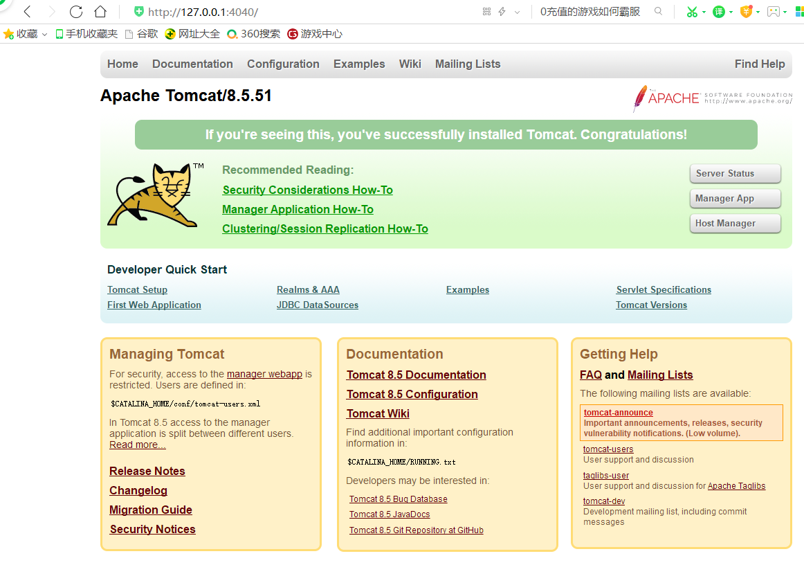Click the 收藏 star favorites icon
The image size is (804, 565).
tap(9, 34)
